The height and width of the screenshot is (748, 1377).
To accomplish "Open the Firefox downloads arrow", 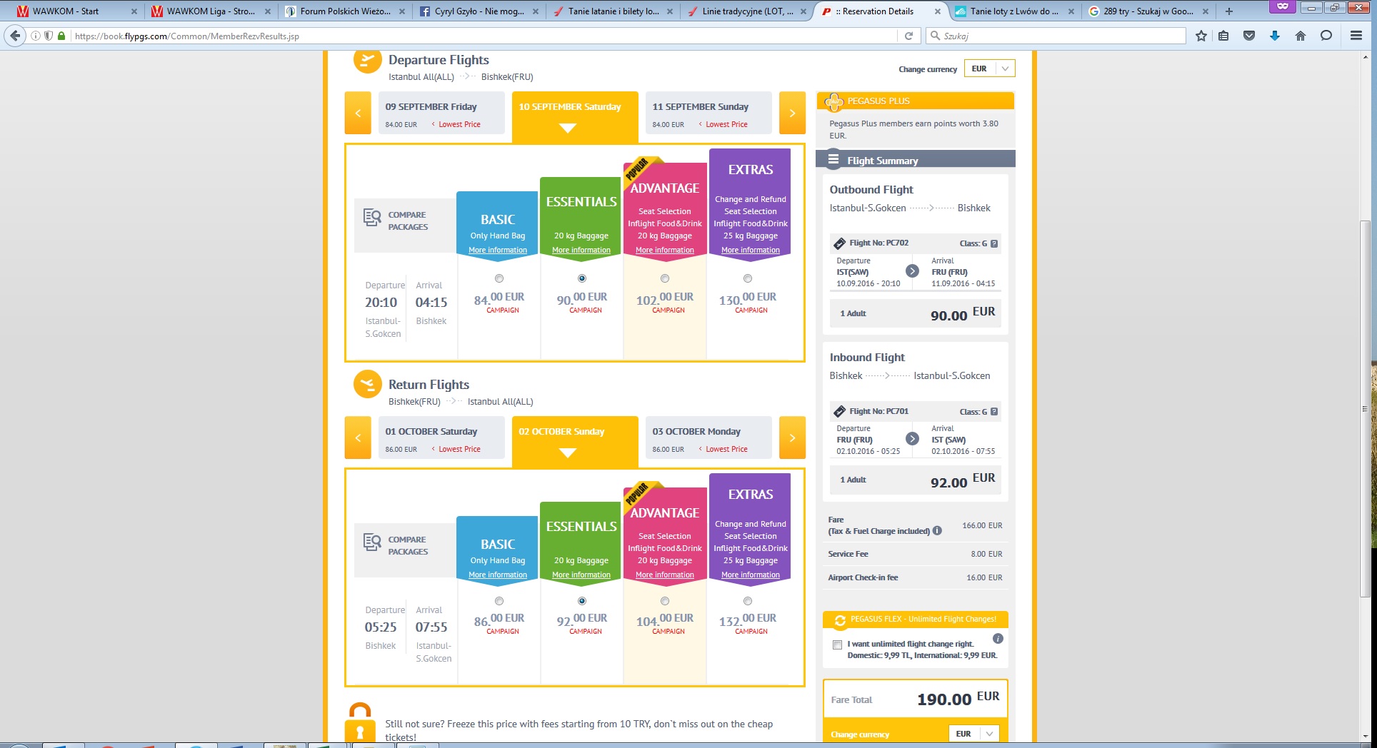I will point(1275,36).
